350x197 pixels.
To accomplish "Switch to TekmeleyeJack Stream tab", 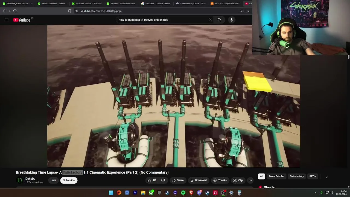I will (17, 4).
